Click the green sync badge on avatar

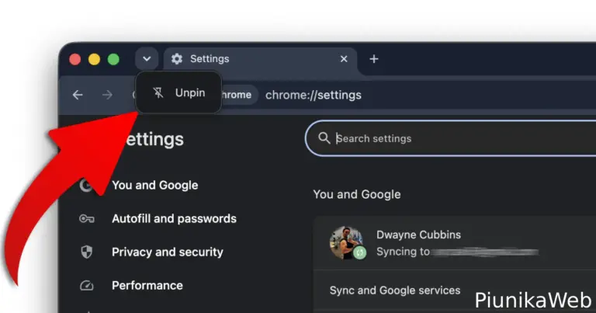(x=359, y=252)
